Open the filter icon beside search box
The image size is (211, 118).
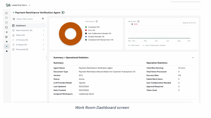(x=43, y=19)
